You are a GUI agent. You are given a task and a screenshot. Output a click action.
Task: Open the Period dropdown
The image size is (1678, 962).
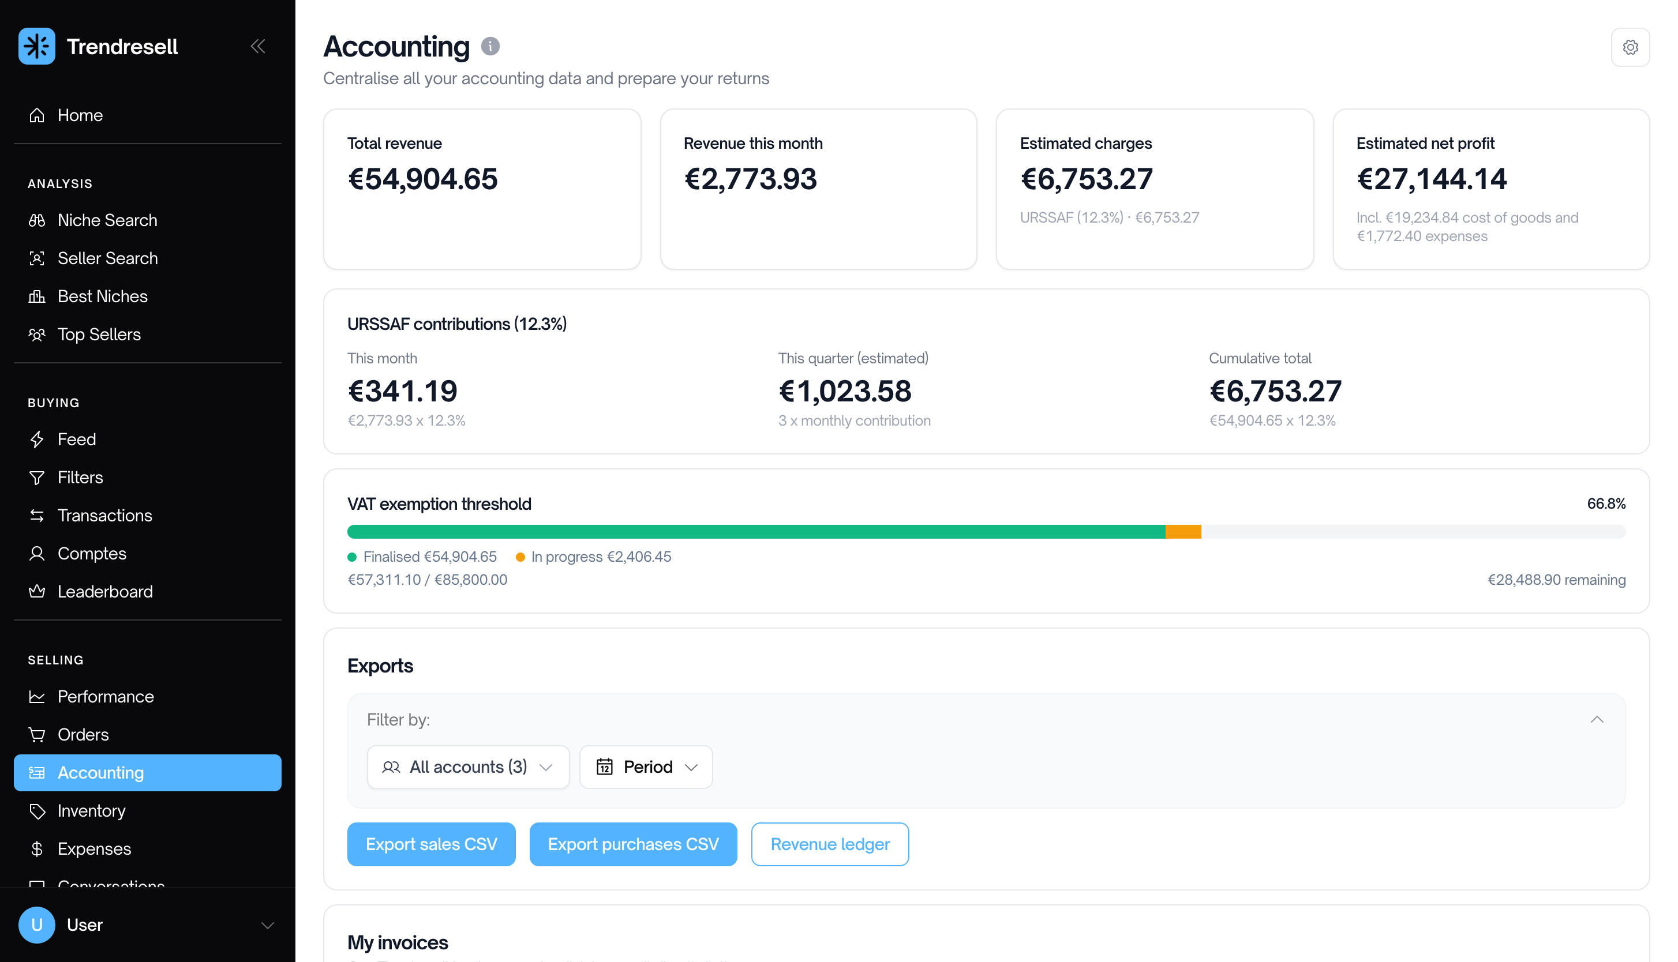646,767
